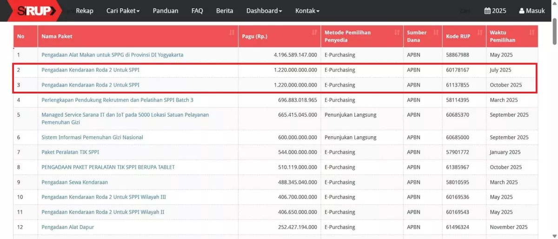The width and height of the screenshot is (558, 239).
Task: Sort by Sumber Dana column icon
Action: tap(436, 32)
